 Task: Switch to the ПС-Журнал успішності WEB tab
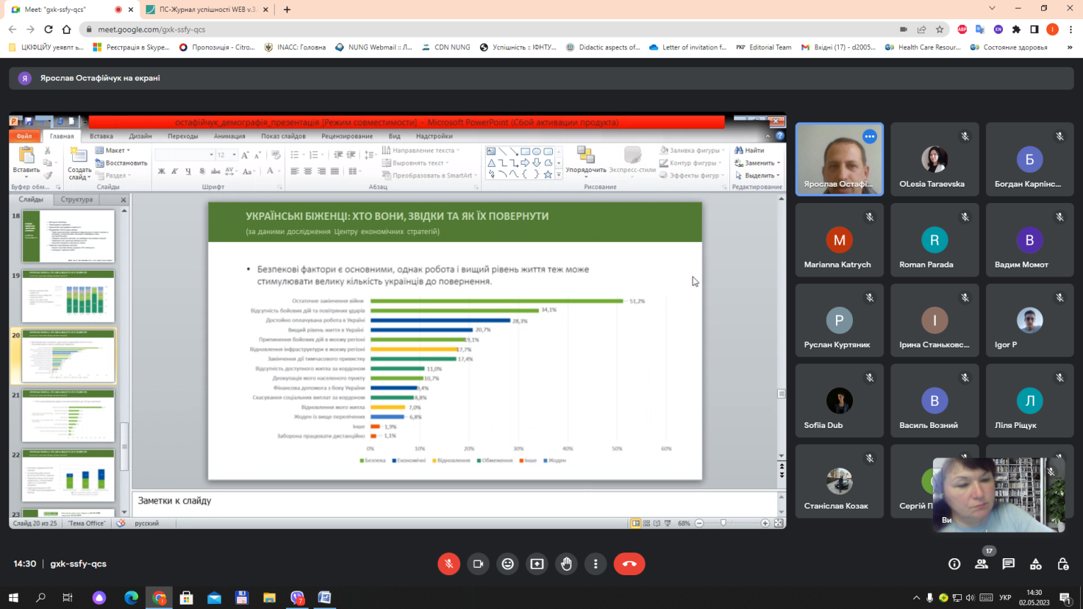coord(207,10)
